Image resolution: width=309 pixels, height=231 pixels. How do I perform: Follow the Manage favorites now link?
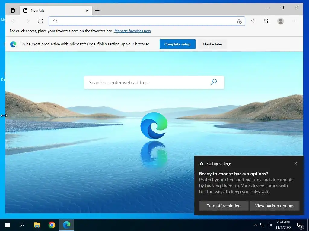pyautogui.click(x=133, y=31)
